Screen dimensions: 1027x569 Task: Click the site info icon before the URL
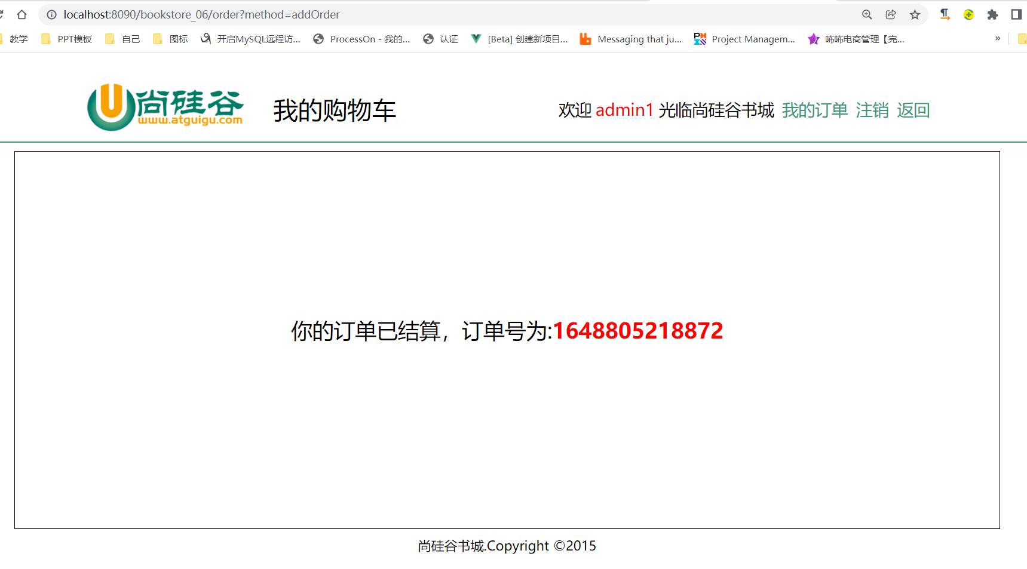(x=52, y=14)
